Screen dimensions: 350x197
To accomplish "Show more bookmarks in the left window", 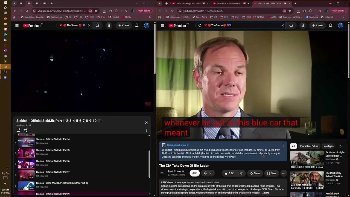I will click(150, 17).
